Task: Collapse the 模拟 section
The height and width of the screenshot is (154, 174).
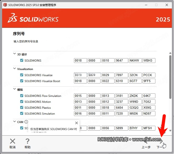Action: click(x=14, y=89)
